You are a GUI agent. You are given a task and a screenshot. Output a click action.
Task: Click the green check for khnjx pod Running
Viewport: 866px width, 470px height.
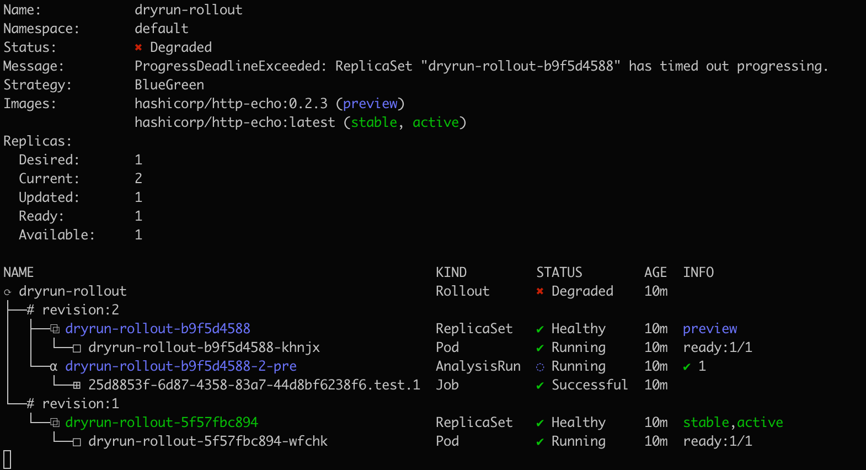coord(540,348)
